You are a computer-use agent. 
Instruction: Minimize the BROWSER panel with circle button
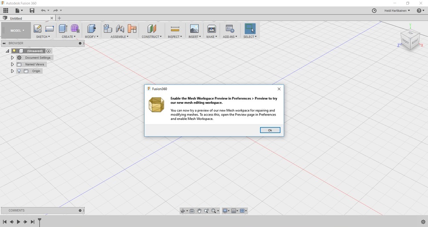pyautogui.click(x=80, y=43)
